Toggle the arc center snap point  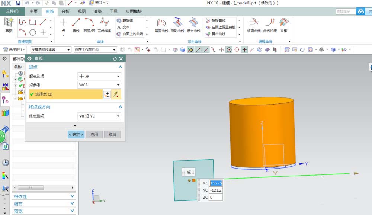click(229, 49)
